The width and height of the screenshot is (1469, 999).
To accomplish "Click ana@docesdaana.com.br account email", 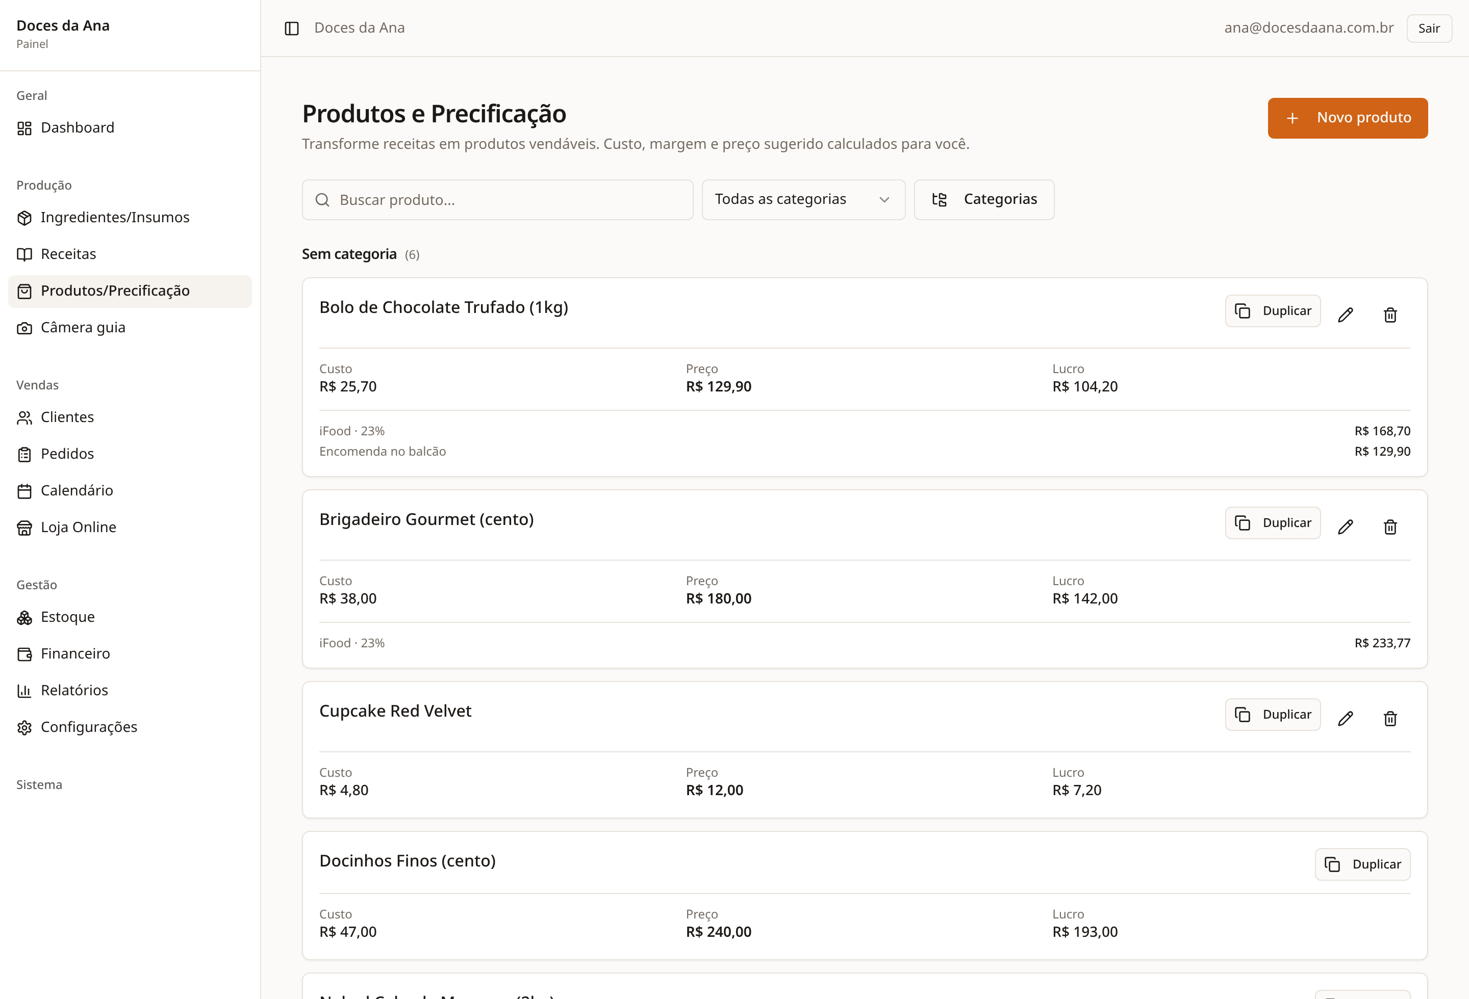I will click(x=1308, y=28).
